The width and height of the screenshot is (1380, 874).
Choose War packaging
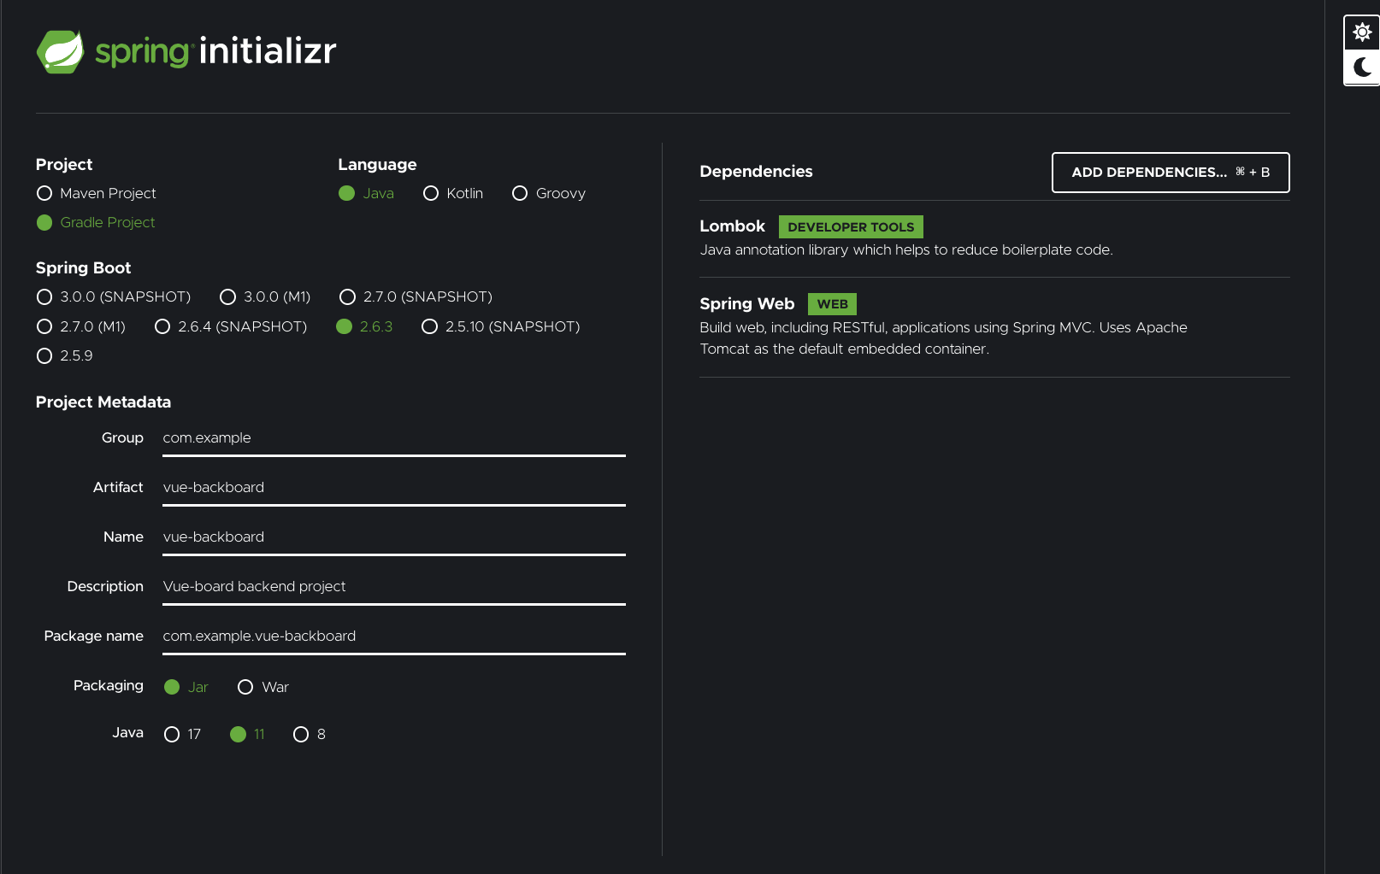coord(263,687)
